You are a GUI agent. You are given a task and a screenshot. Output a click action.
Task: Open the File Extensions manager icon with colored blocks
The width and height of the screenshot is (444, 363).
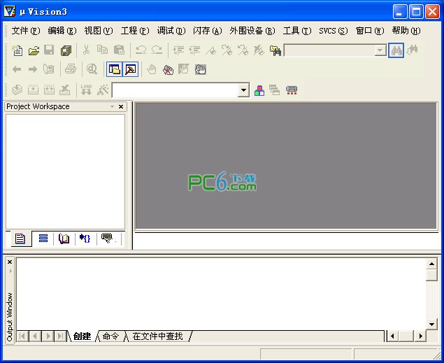(x=259, y=90)
